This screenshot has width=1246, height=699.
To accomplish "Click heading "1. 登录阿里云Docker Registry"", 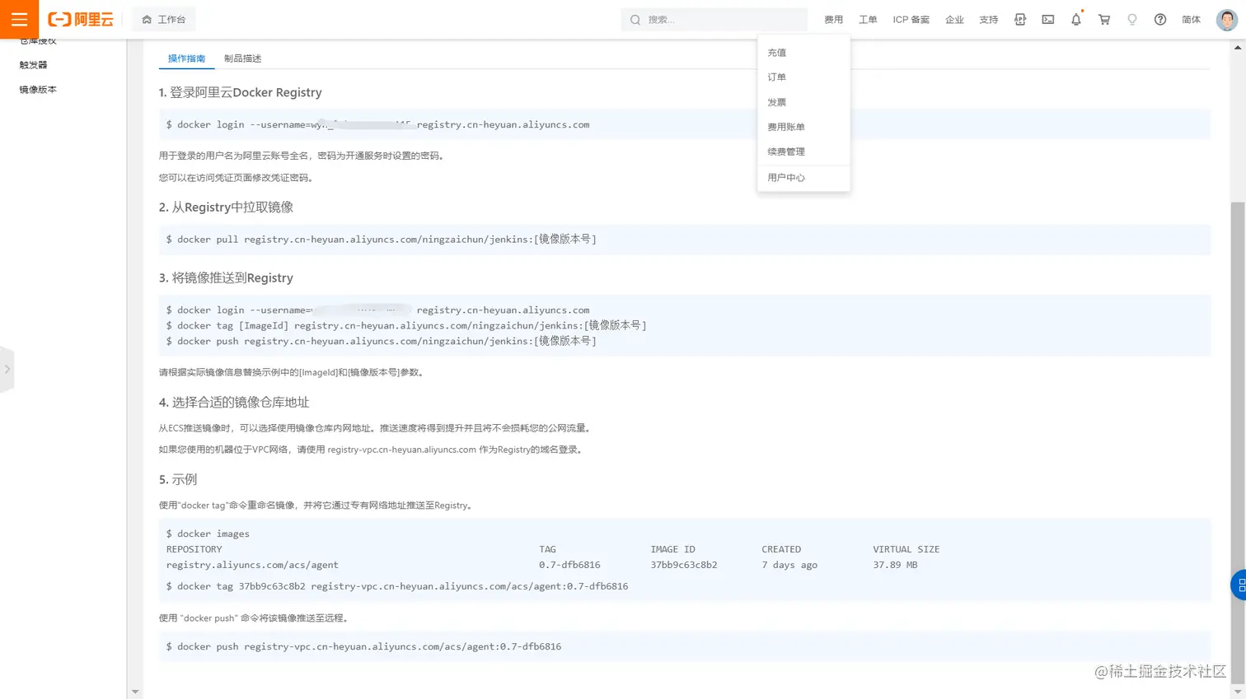I will [240, 92].
